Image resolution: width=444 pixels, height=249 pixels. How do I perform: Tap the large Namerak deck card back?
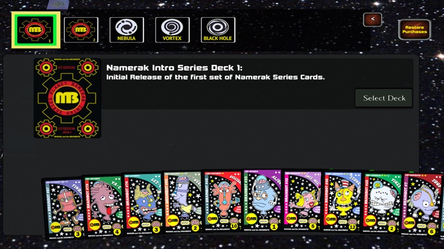(x=67, y=99)
